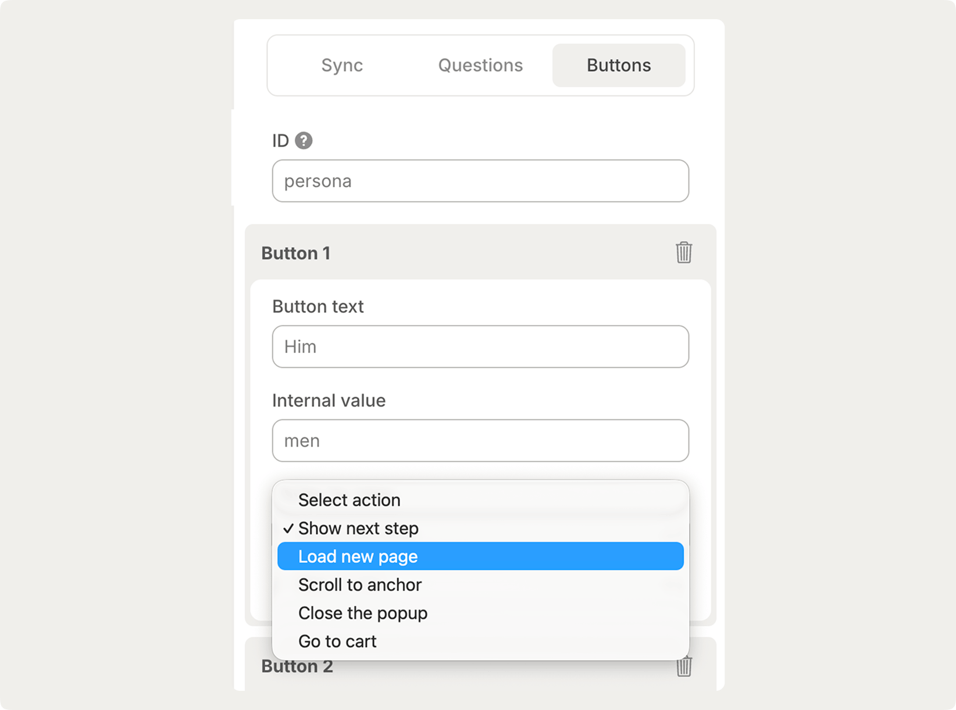Delete Button 1 with trash icon
The height and width of the screenshot is (710, 956).
pyautogui.click(x=684, y=253)
